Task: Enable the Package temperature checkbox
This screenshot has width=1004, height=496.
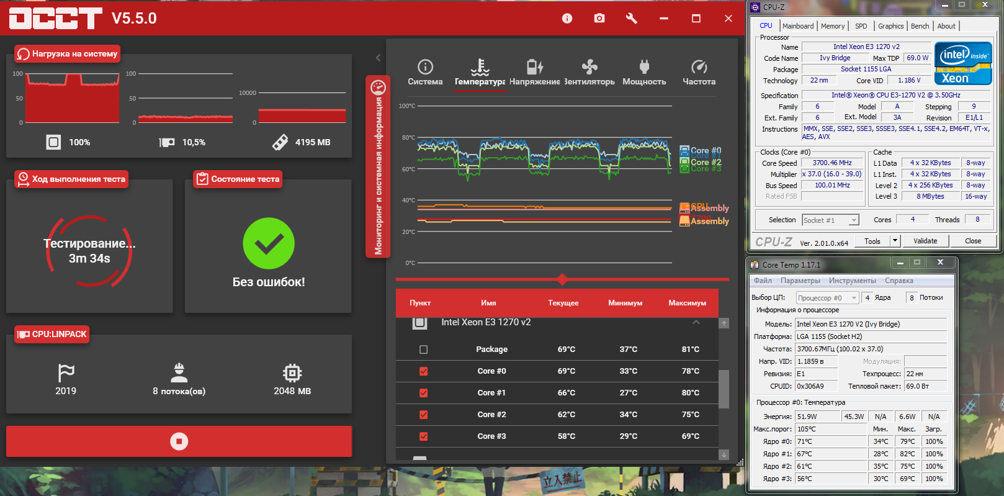Action: (x=423, y=349)
